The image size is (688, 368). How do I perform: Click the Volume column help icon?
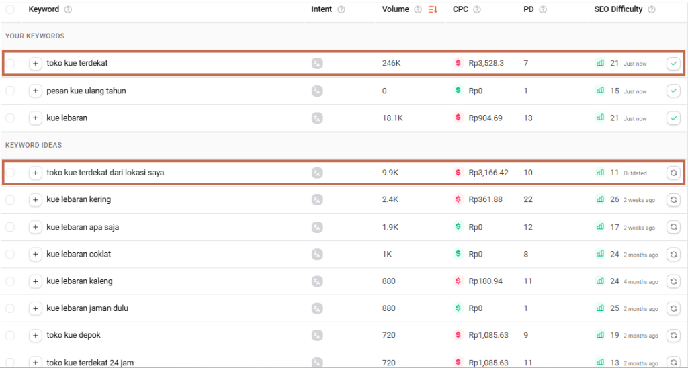(x=418, y=9)
